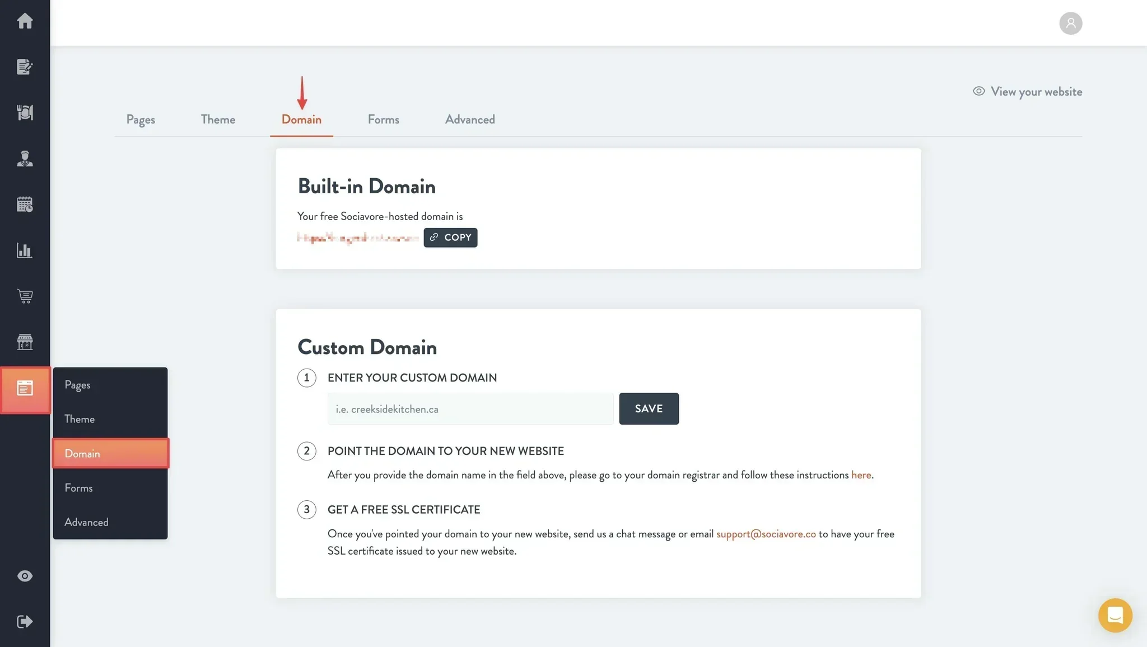This screenshot has width=1147, height=647.
Task: Switch to the Advanced tab
Action: (x=470, y=119)
